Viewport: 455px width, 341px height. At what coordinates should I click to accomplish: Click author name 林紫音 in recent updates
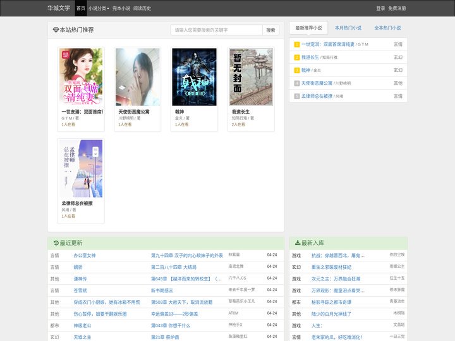pyautogui.click(x=234, y=254)
